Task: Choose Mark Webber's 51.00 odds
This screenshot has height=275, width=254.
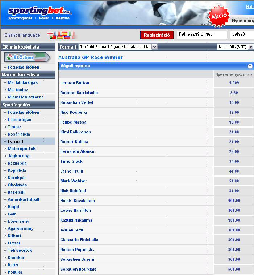Action: pos(234,181)
